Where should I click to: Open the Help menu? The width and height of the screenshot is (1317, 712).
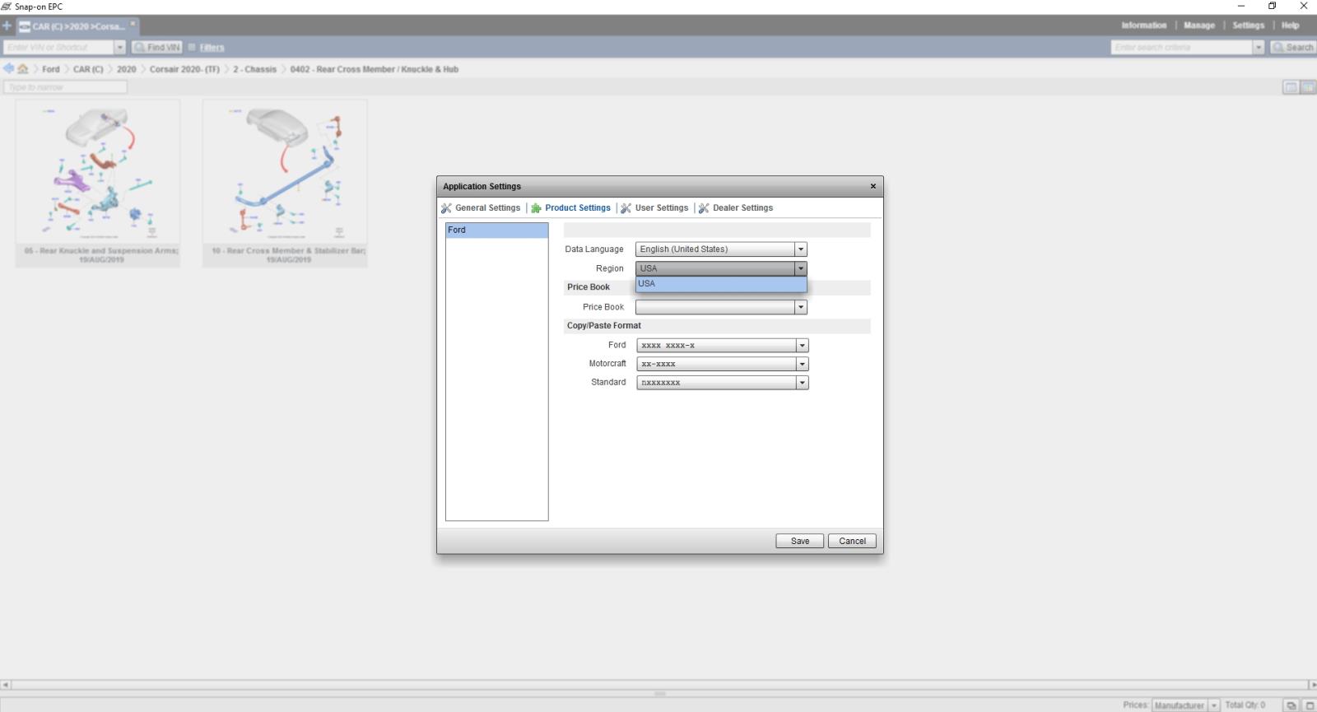pyautogui.click(x=1290, y=26)
